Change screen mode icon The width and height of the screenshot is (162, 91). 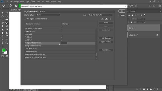tap(7, 56)
